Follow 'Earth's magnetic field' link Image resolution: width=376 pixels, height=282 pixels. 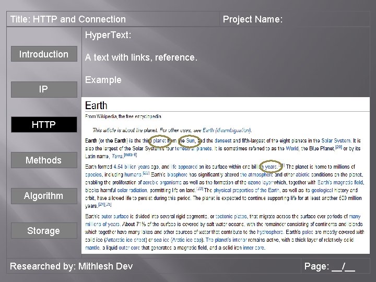340,182
